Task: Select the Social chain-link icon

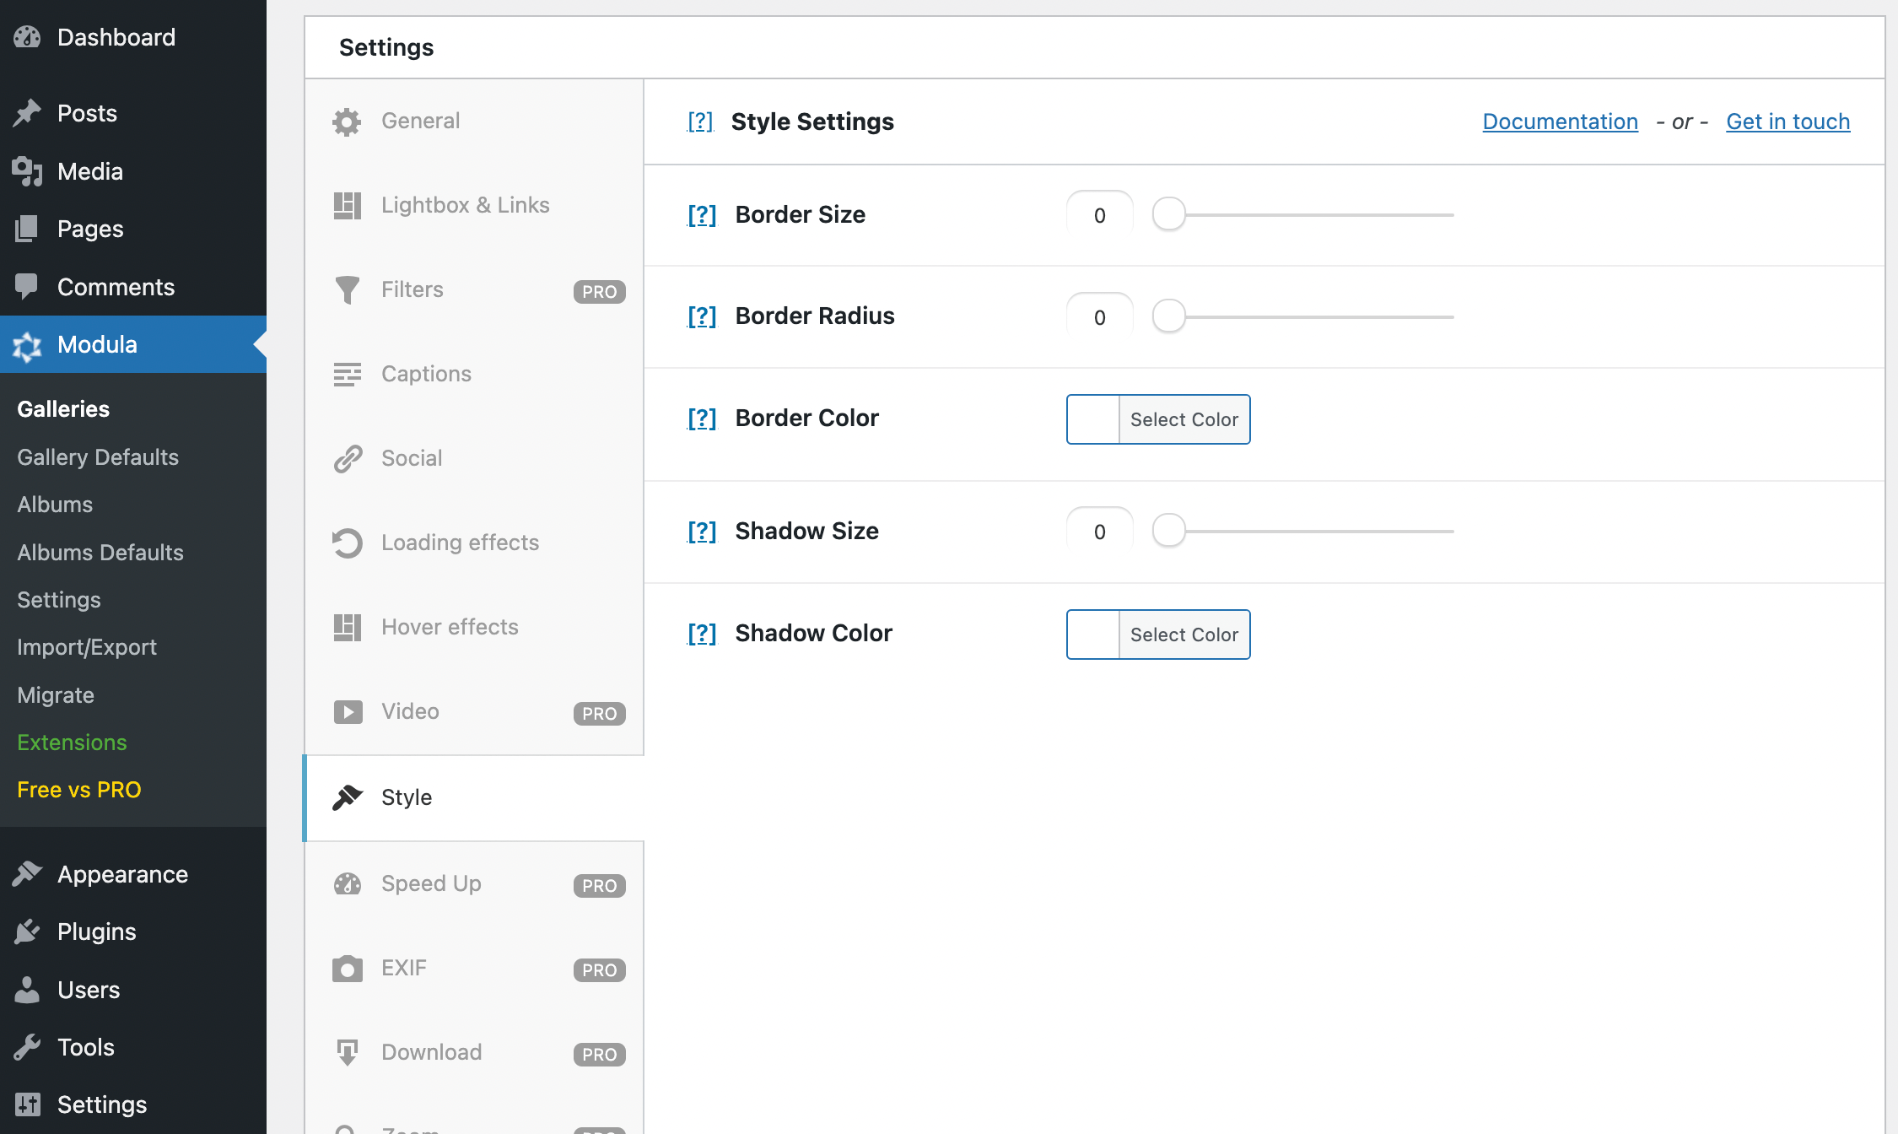Action: (347, 458)
